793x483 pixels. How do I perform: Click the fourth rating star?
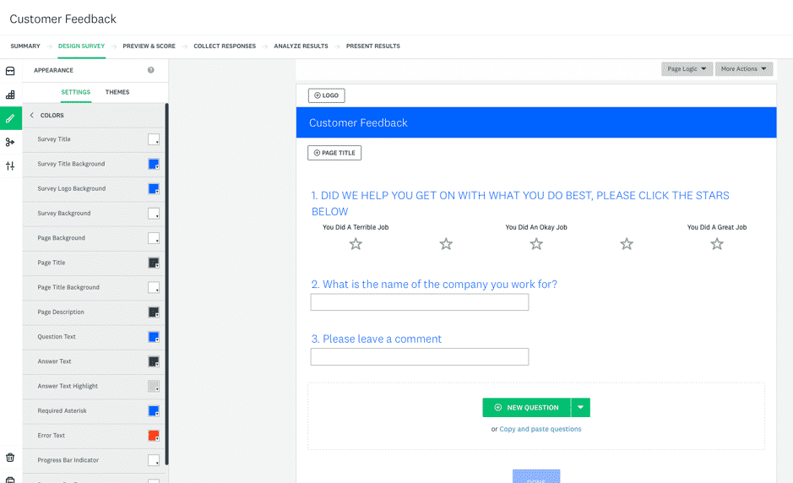[627, 244]
